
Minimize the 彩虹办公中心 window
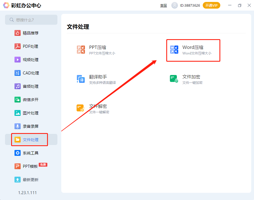click(x=230, y=5)
